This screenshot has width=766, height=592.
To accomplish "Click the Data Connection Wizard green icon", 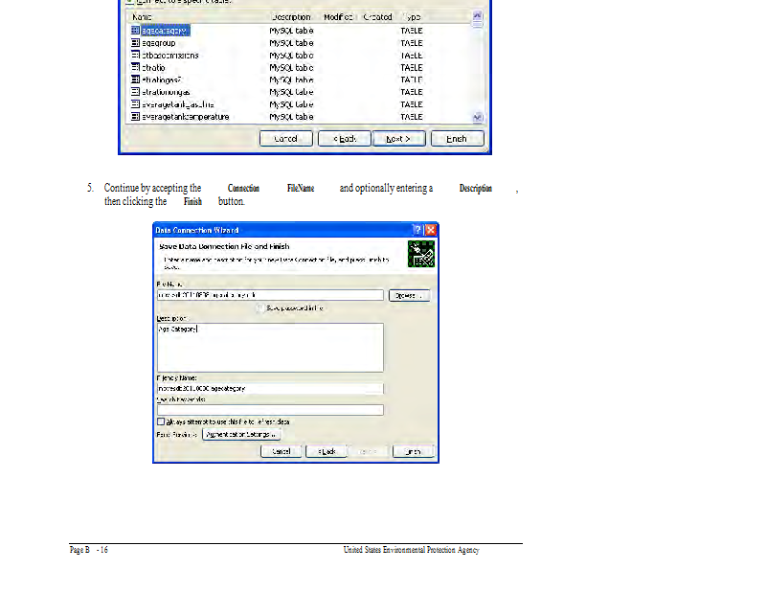I will click(x=420, y=253).
